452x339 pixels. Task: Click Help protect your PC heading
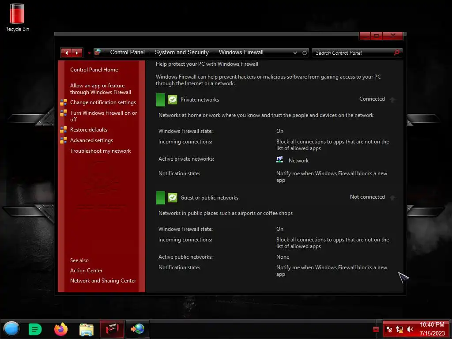click(x=207, y=64)
